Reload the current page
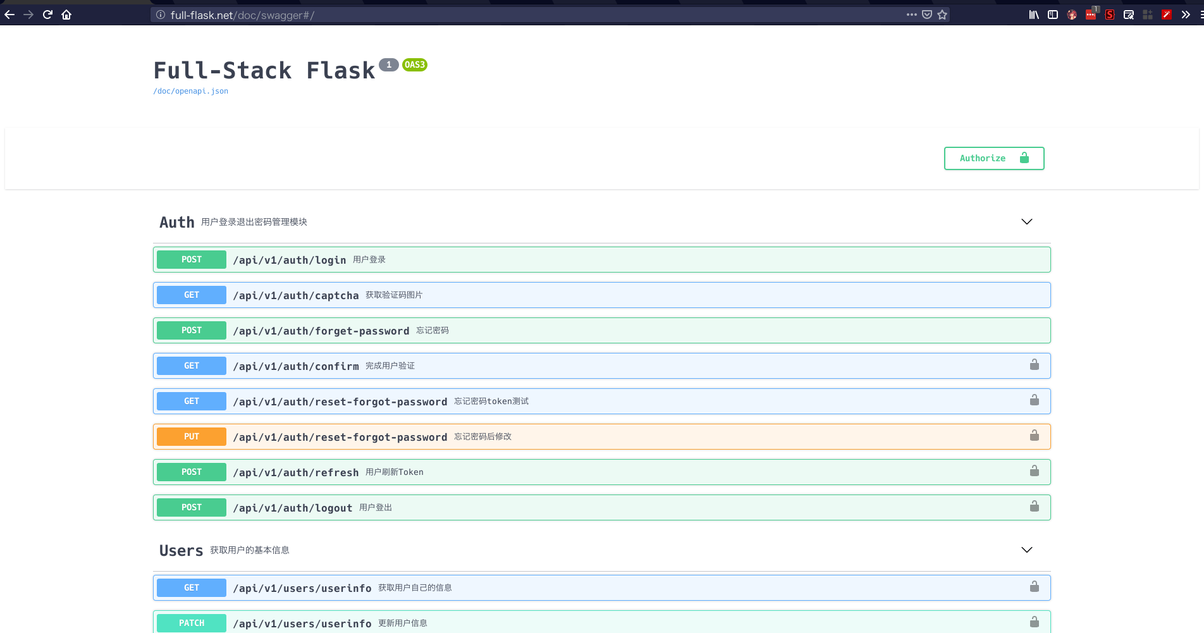Image resolution: width=1204 pixels, height=633 pixels. [x=47, y=14]
